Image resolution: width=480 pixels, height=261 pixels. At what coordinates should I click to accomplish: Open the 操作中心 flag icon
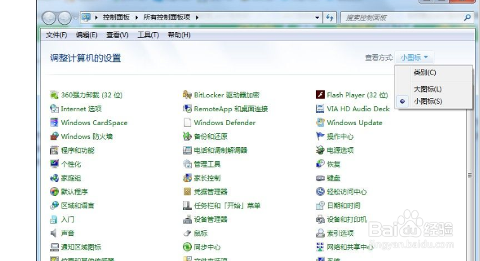[x=320, y=137]
